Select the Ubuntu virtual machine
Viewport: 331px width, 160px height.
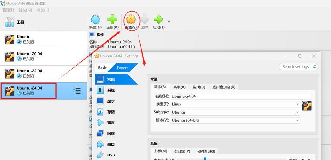click(43, 40)
